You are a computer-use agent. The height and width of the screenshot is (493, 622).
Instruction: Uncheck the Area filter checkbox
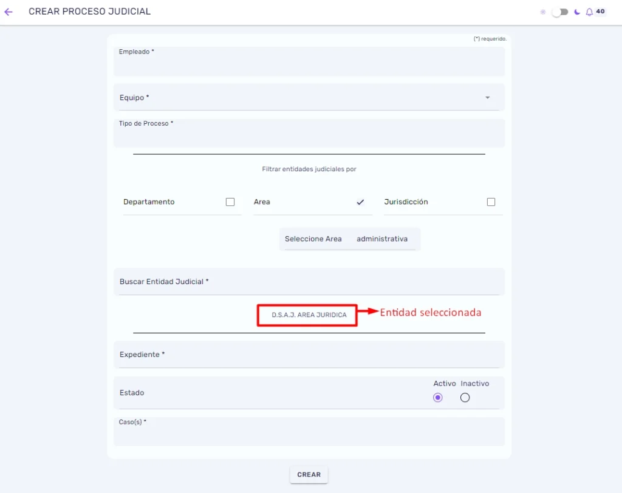coord(360,202)
